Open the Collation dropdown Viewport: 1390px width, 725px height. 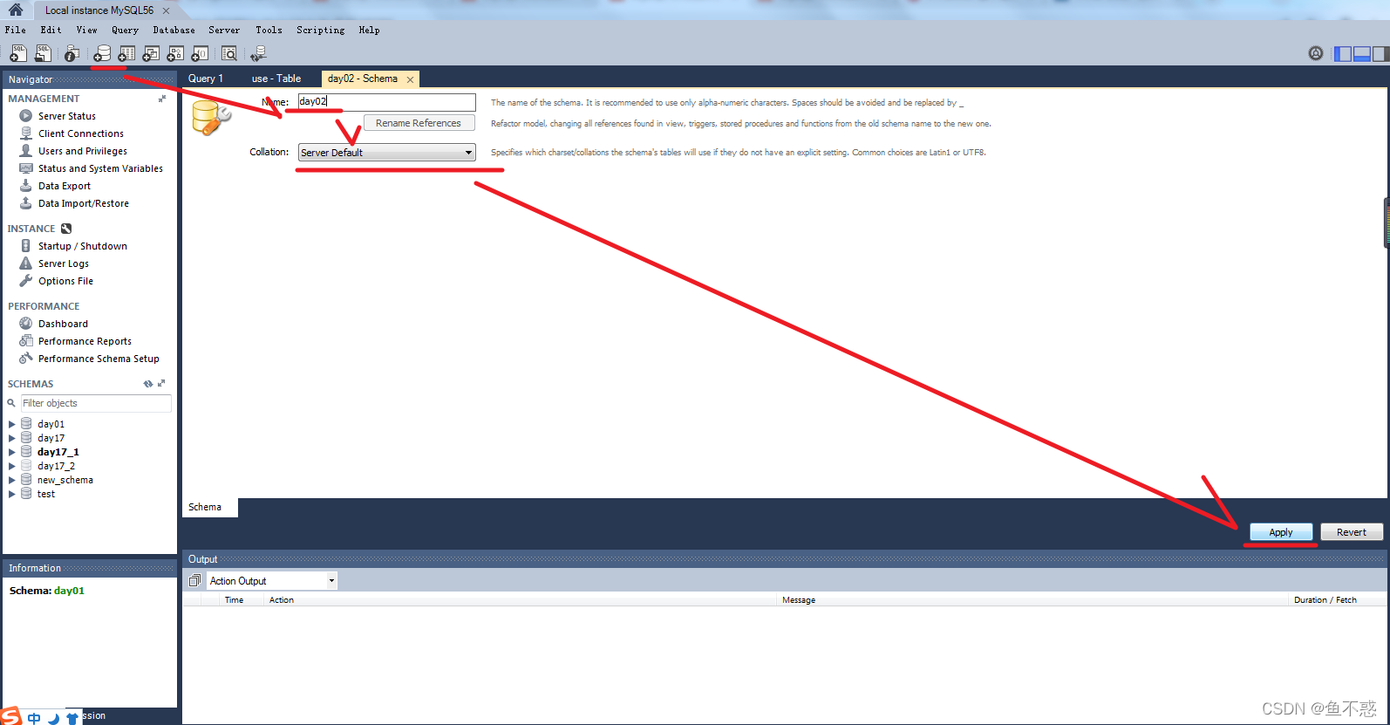pos(387,153)
